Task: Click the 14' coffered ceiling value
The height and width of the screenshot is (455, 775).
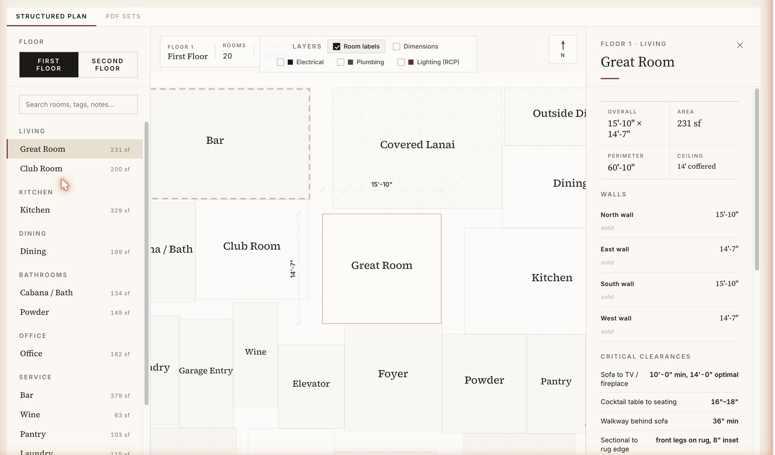Action: pos(696,166)
